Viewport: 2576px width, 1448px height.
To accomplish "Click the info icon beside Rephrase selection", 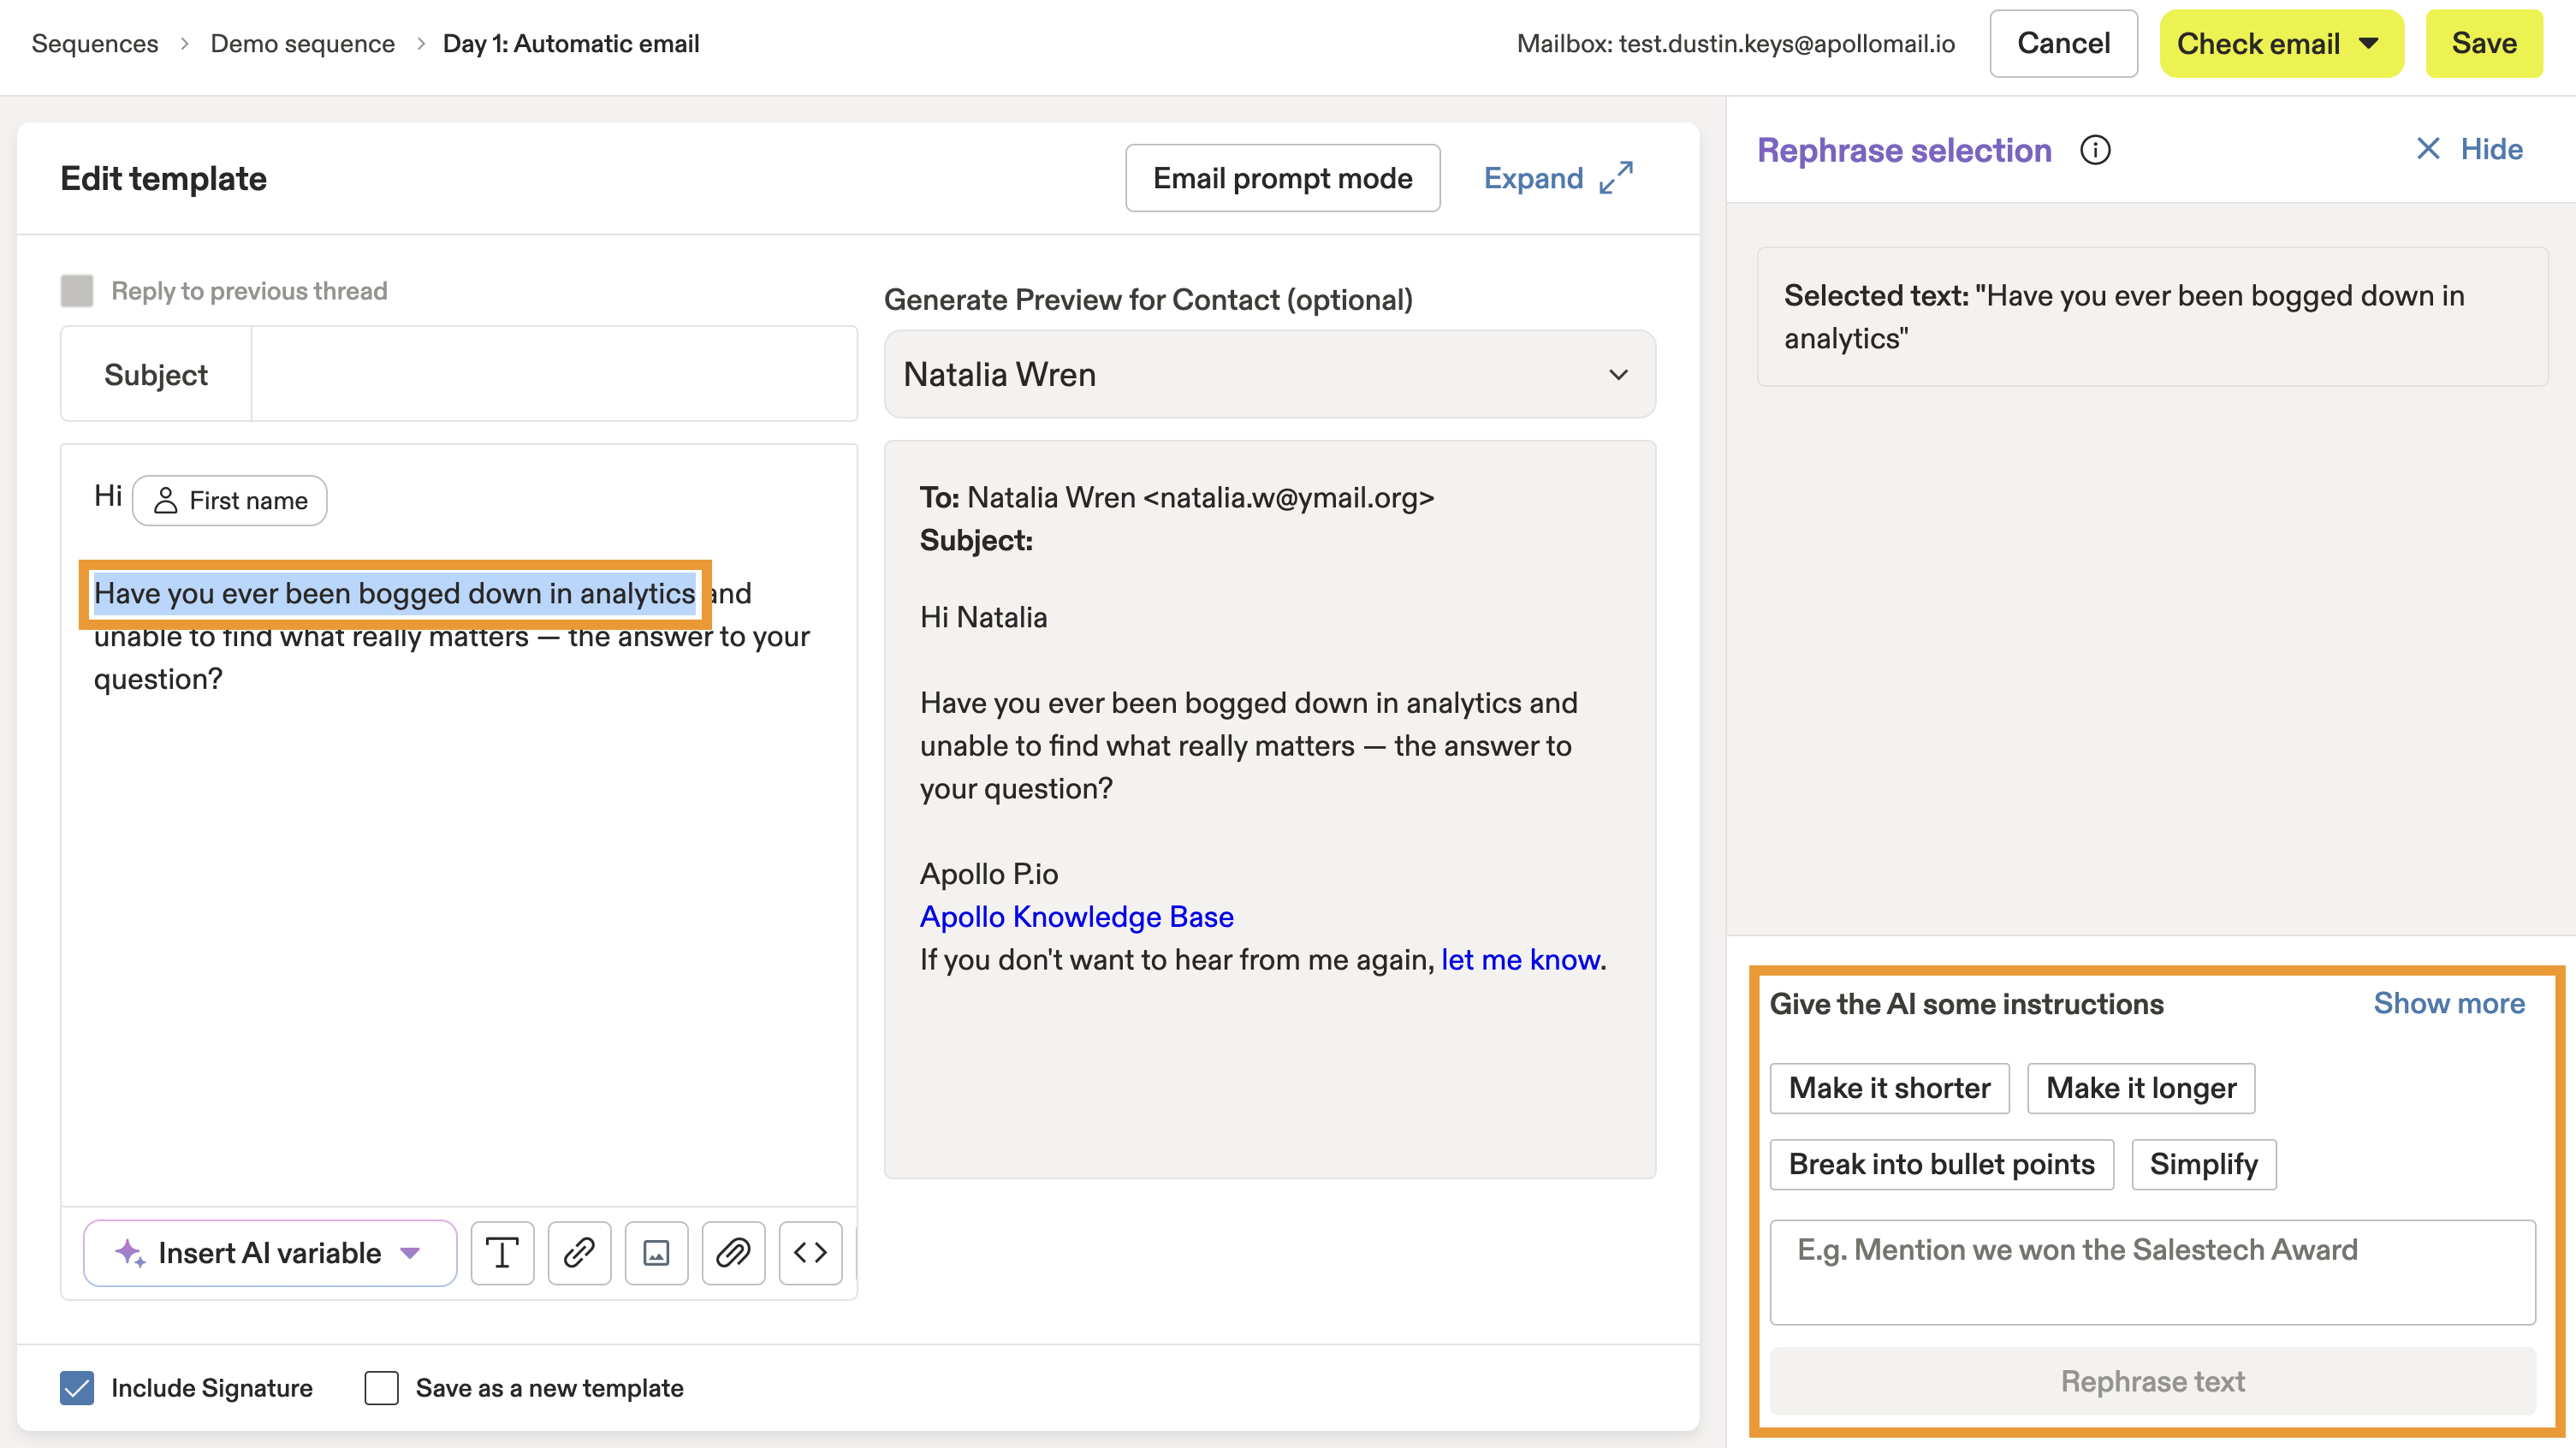I will (x=2095, y=150).
